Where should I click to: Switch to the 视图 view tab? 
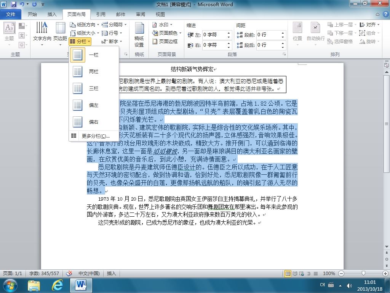point(160,14)
